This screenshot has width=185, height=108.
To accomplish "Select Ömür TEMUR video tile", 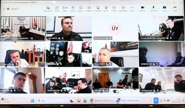I will coord(115,54).
